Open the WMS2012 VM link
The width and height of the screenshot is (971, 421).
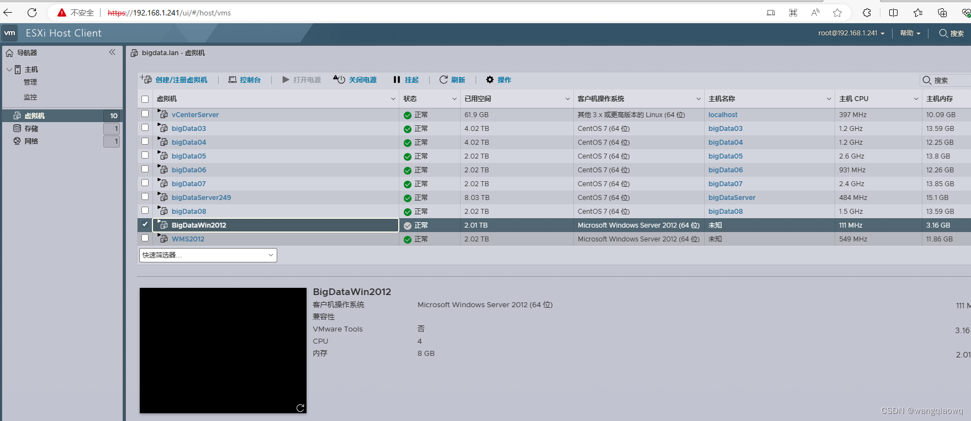(188, 239)
